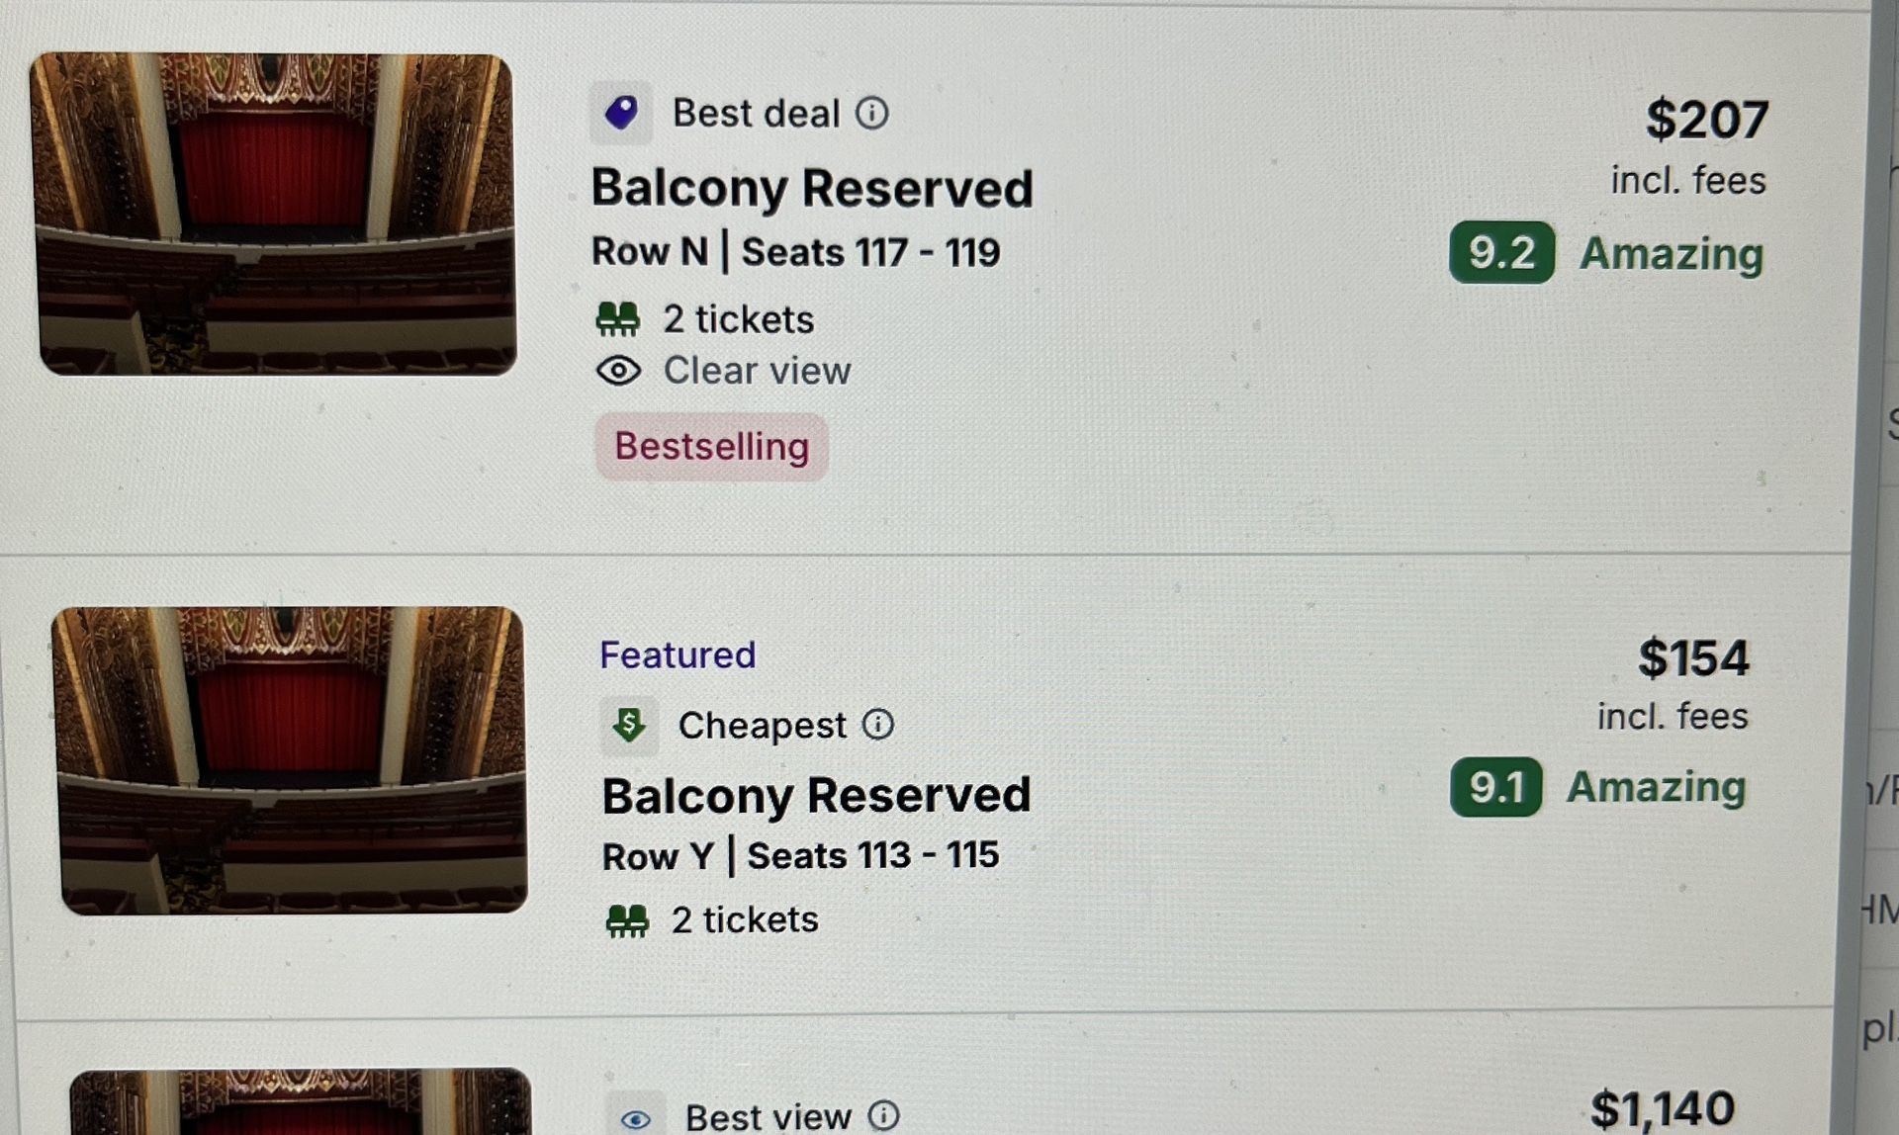Expand the Row Y Balcony Reserved listing

tap(817, 795)
